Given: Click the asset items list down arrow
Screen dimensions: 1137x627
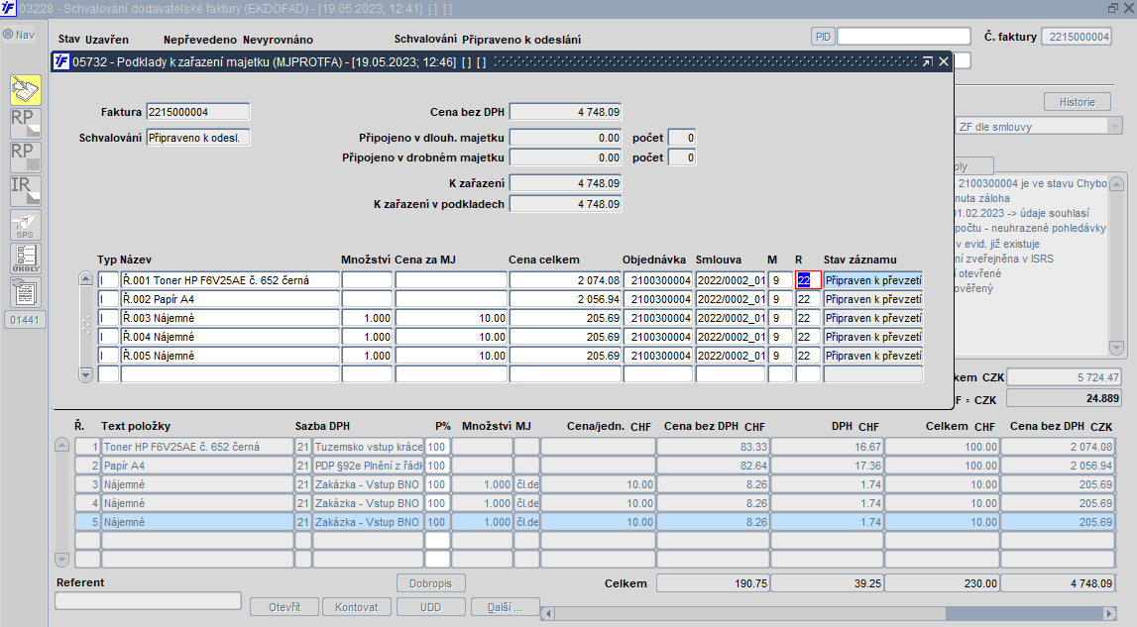Looking at the screenshot, I should click(x=85, y=374).
